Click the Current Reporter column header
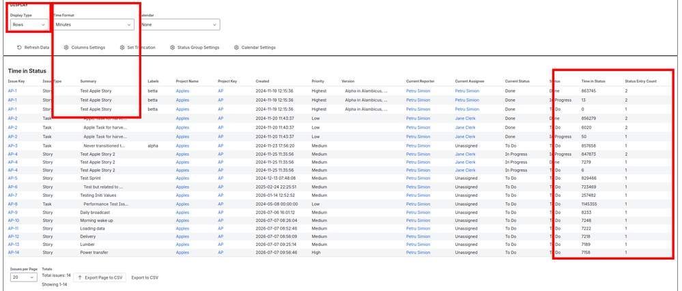The width and height of the screenshot is (682, 291). 420,81
